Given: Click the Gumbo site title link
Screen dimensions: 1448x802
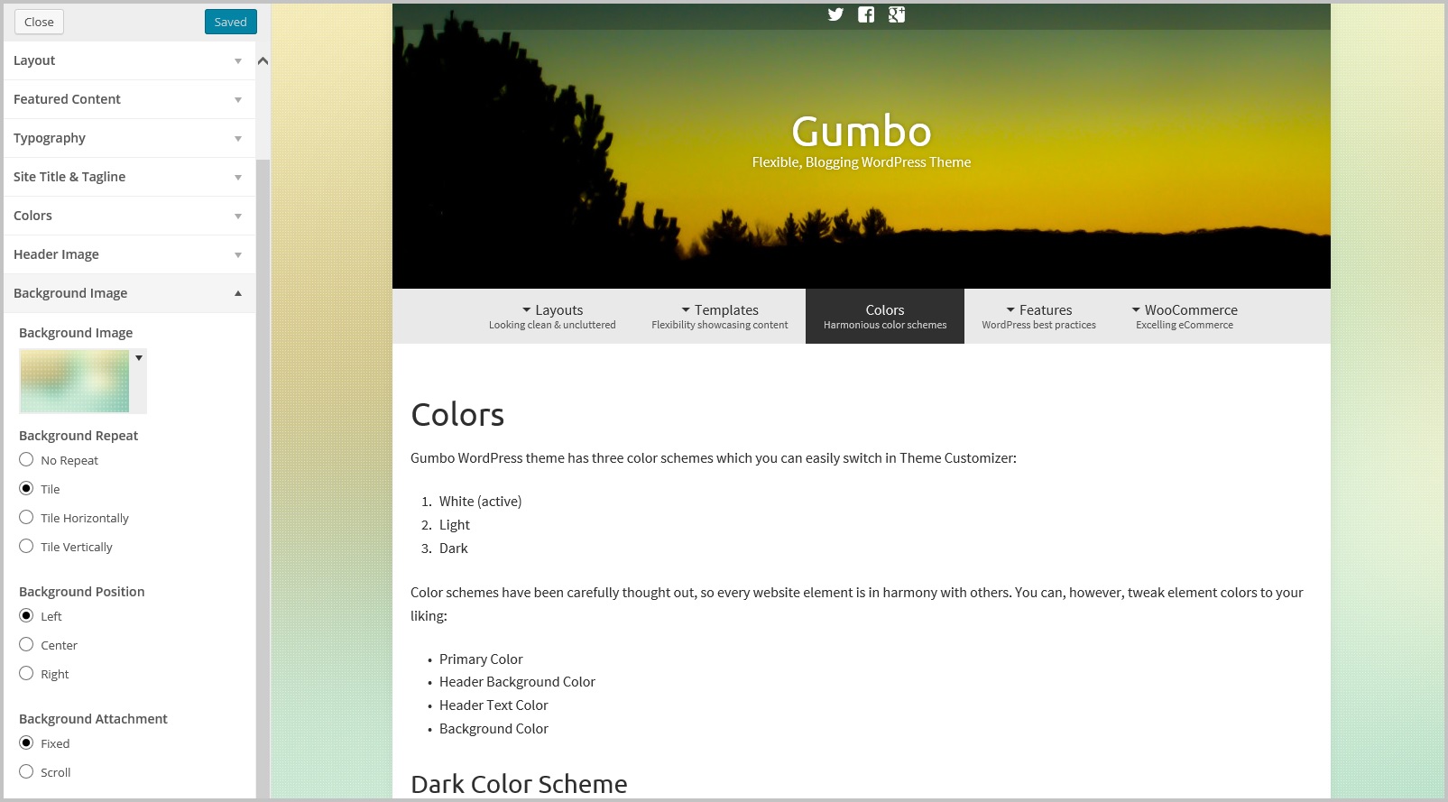Looking at the screenshot, I should (862, 132).
